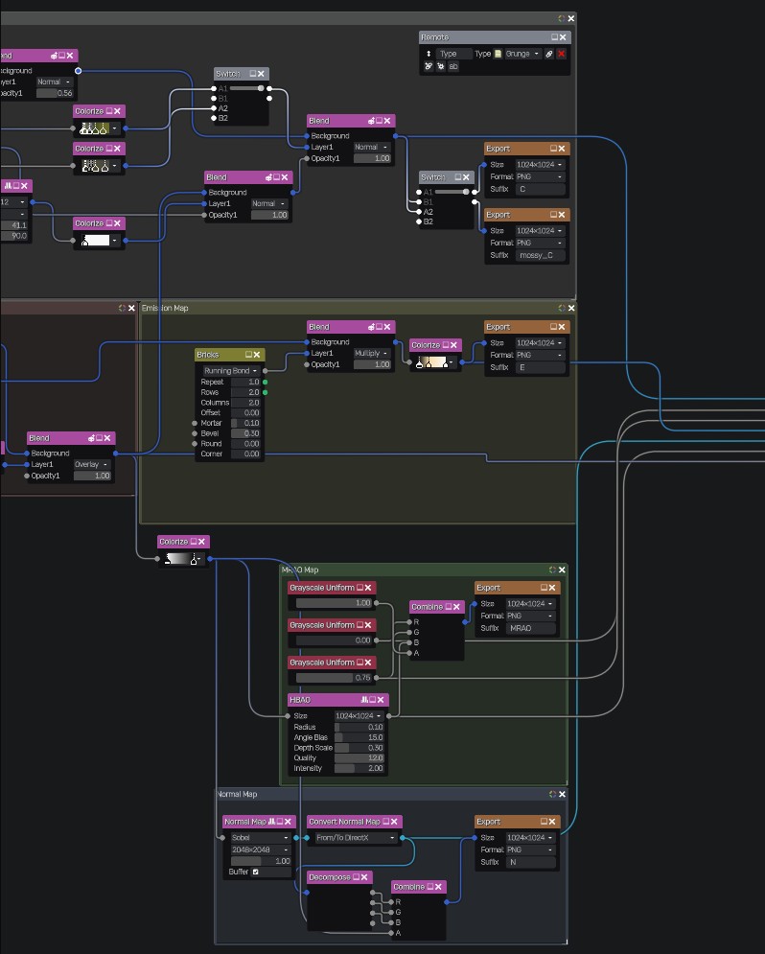Open the Sobel dropdown in Normal Map node
Viewport: 765px width, 954px height.
(x=260, y=838)
